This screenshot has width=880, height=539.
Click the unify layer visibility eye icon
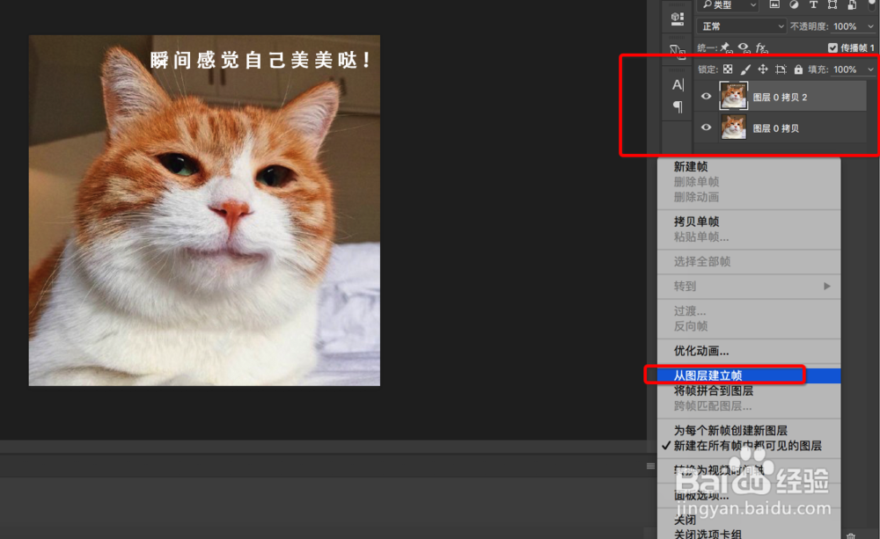click(745, 48)
